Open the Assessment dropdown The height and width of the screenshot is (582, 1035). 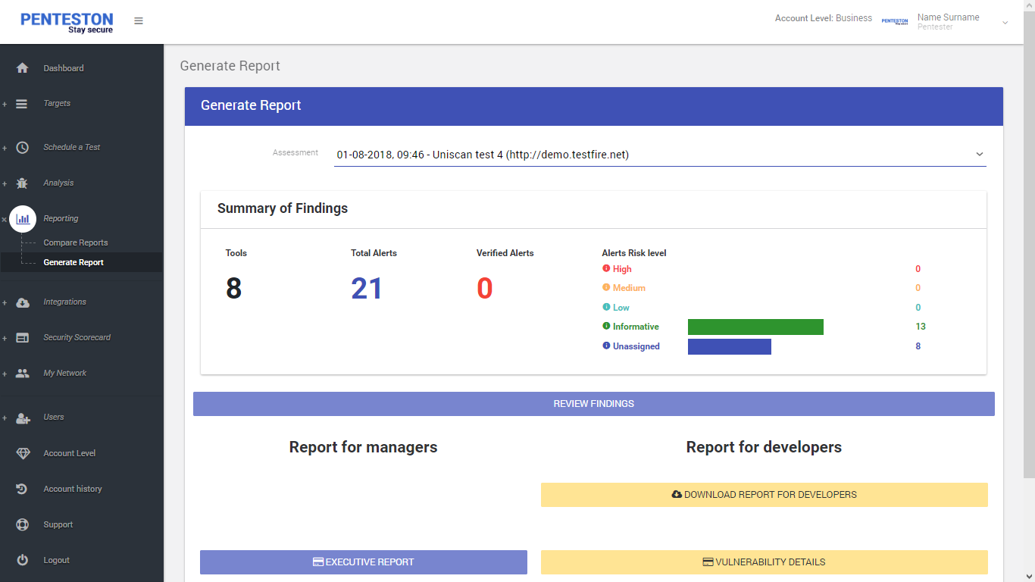tap(660, 155)
